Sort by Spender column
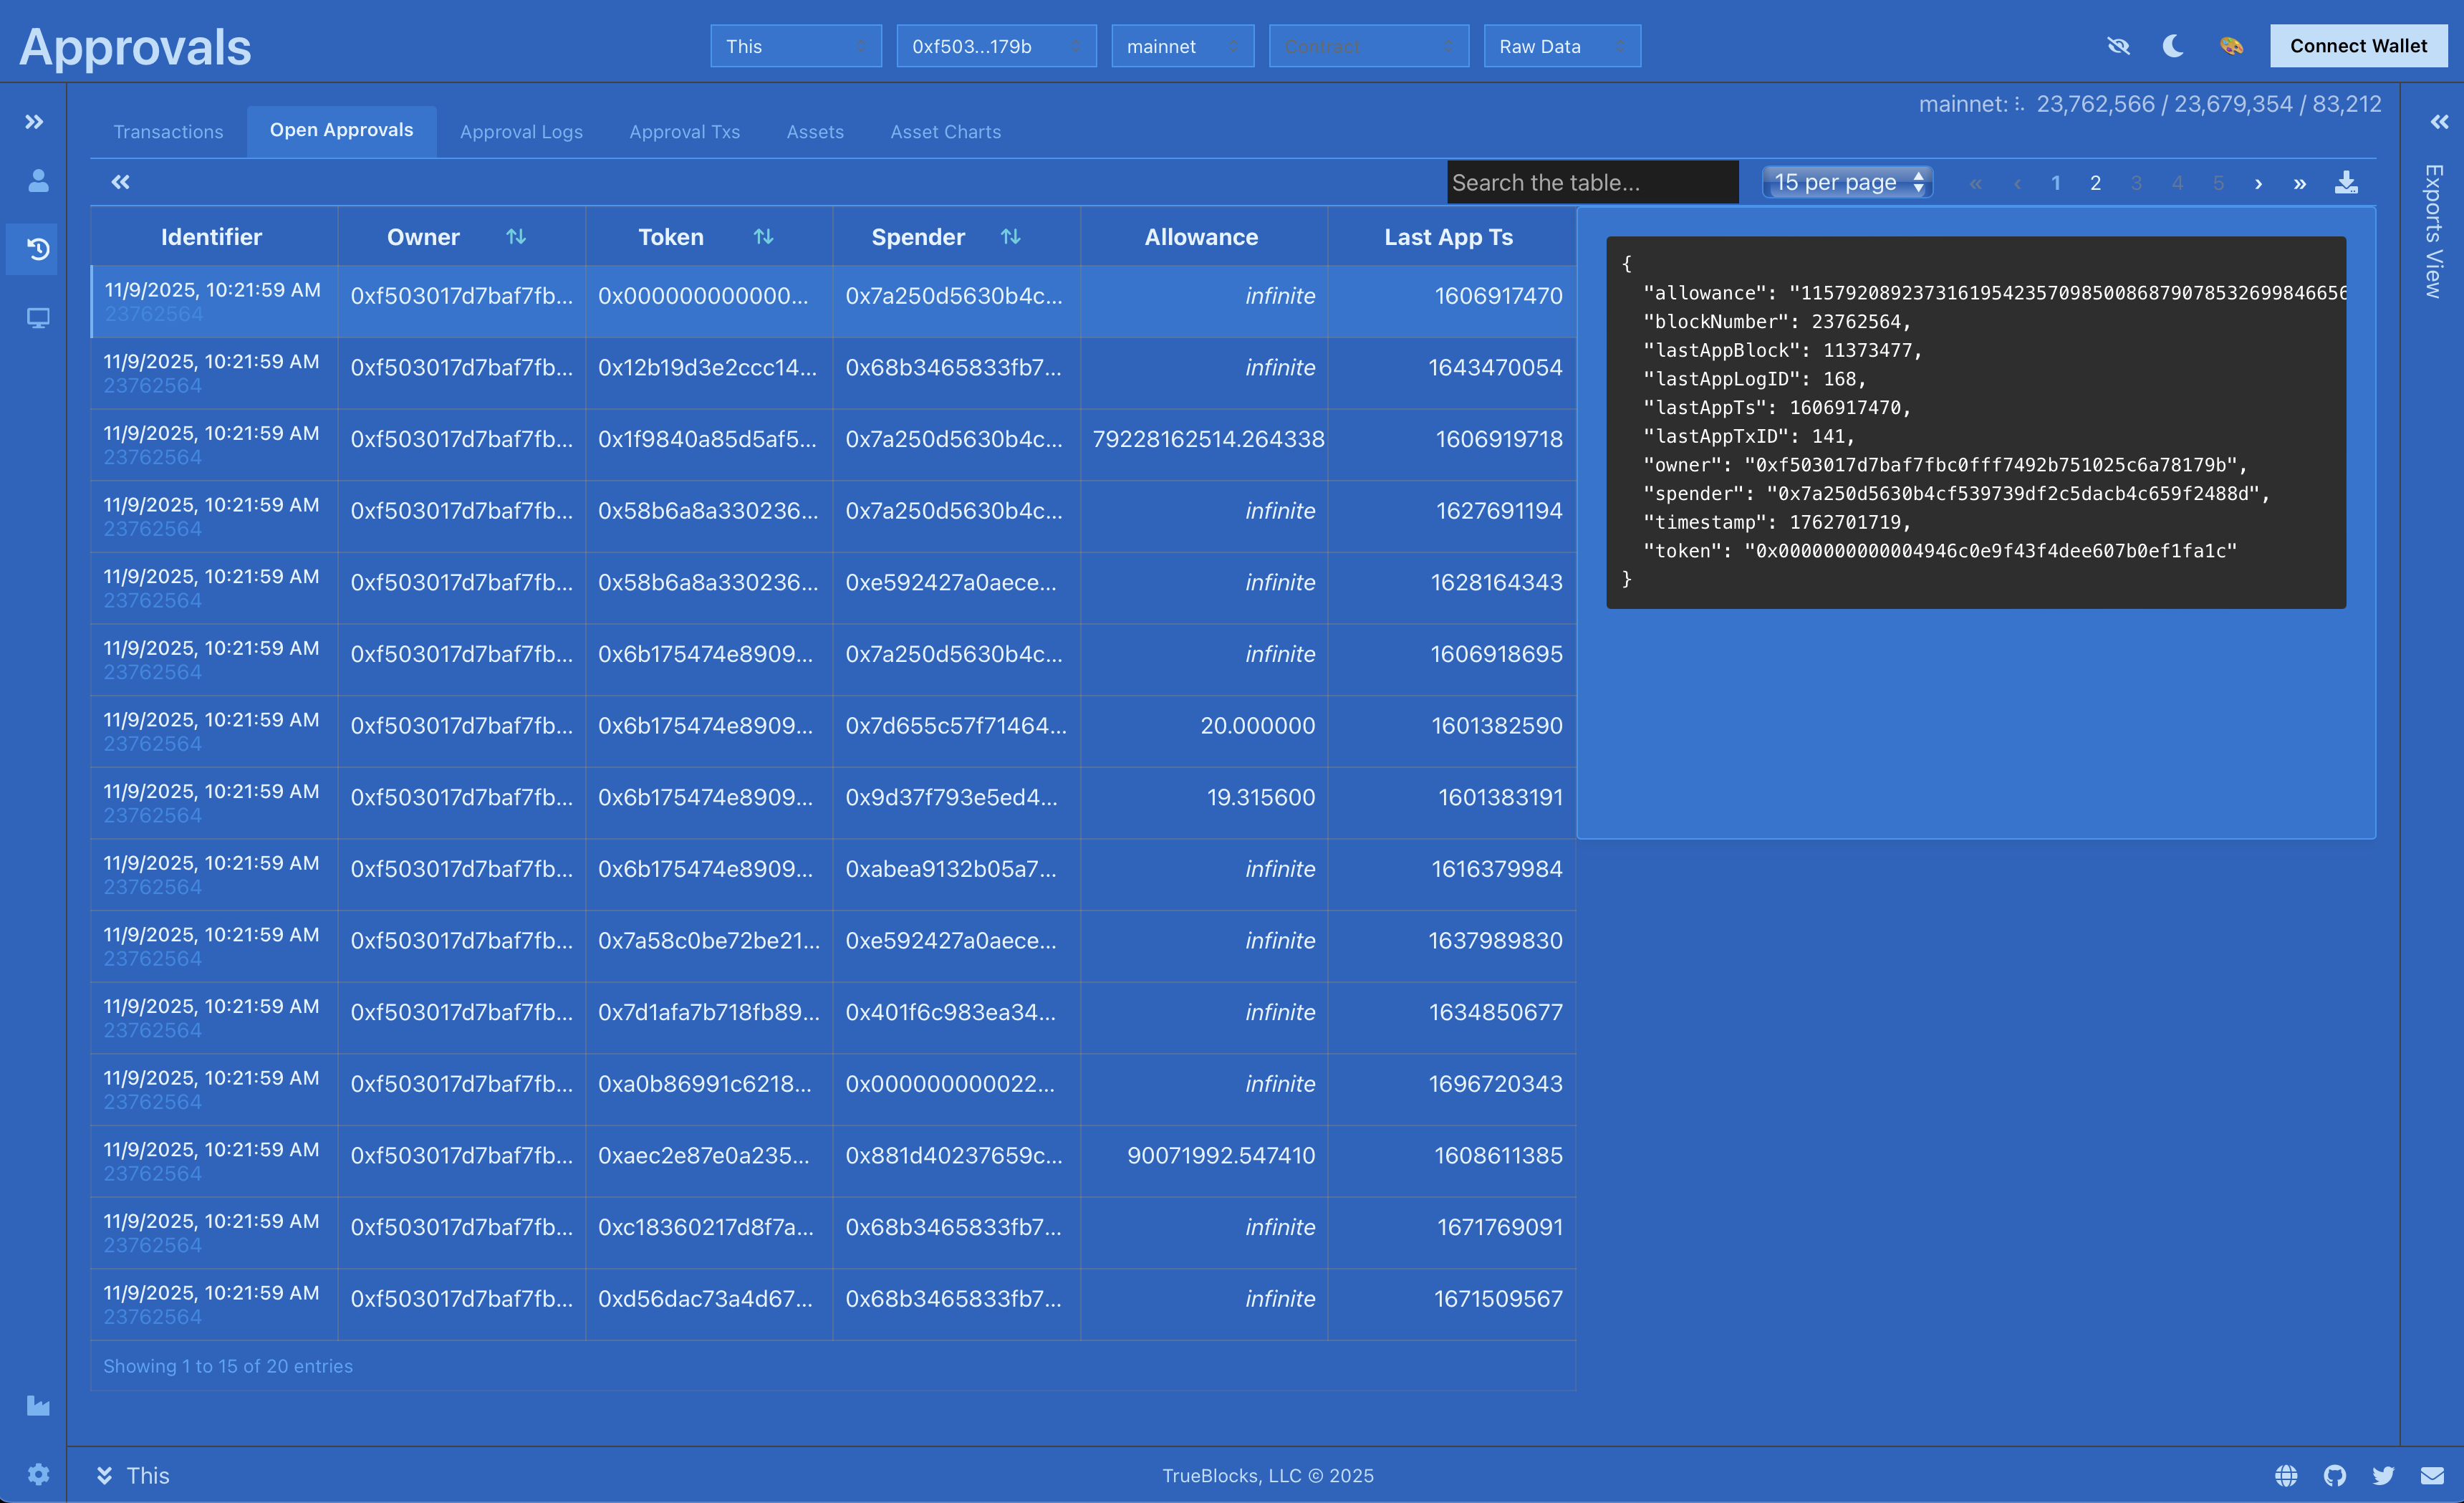The image size is (2464, 1503). coord(1010,237)
